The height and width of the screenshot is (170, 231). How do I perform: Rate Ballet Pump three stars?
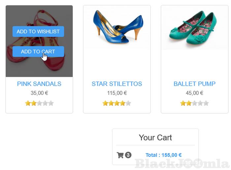coord(194,103)
